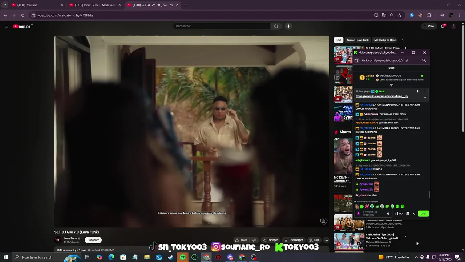Dislike the video with thumbs-down icon
Viewport: 465px width, 262px height.
pos(254,240)
